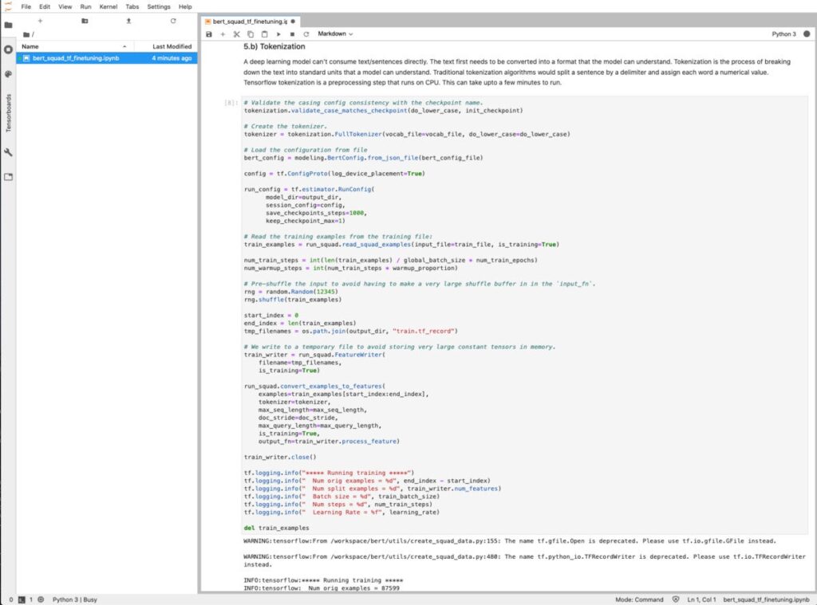Refresh the file list
817x605 pixels.
(x=172, y=21)
